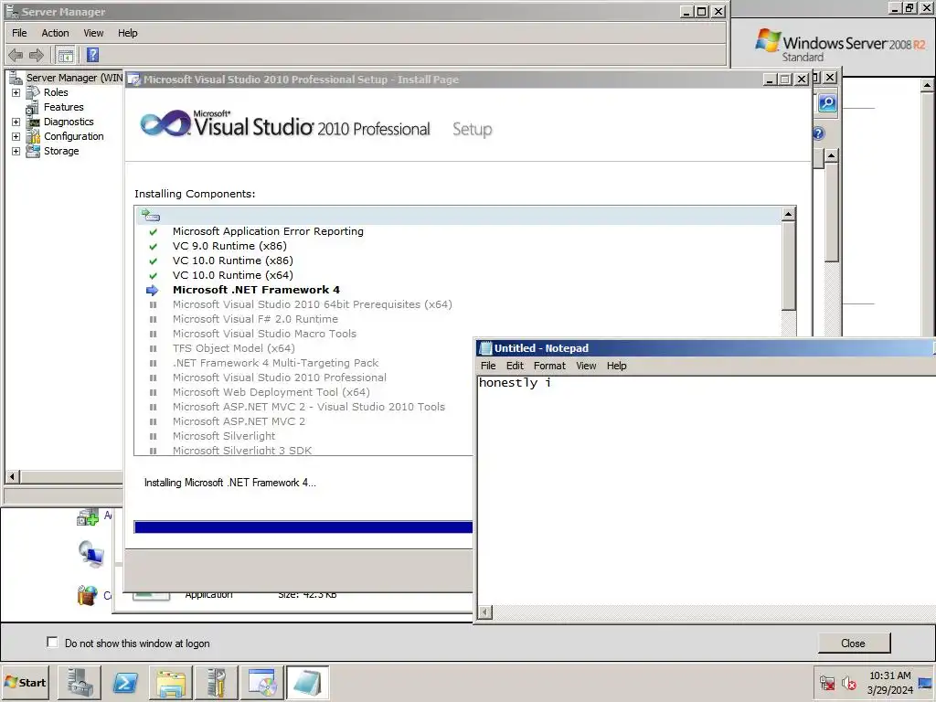Click the installation progress bar

(x=303, y=527)
